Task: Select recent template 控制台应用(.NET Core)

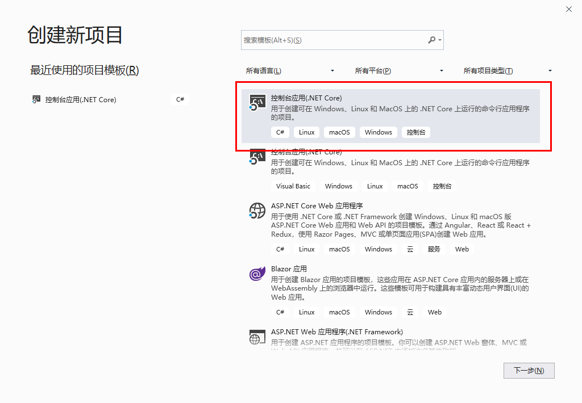Action: click(110, 99)
